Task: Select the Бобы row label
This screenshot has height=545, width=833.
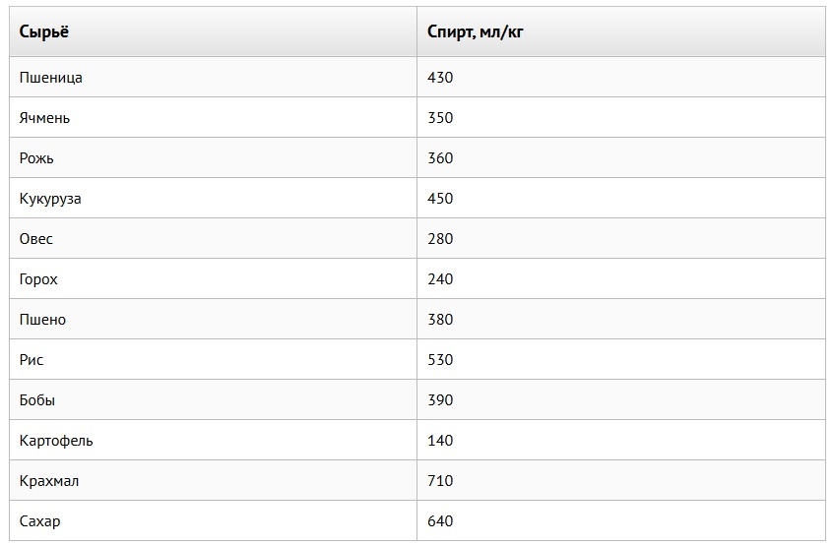Action: pyautogui.click(x=37, y=400)
